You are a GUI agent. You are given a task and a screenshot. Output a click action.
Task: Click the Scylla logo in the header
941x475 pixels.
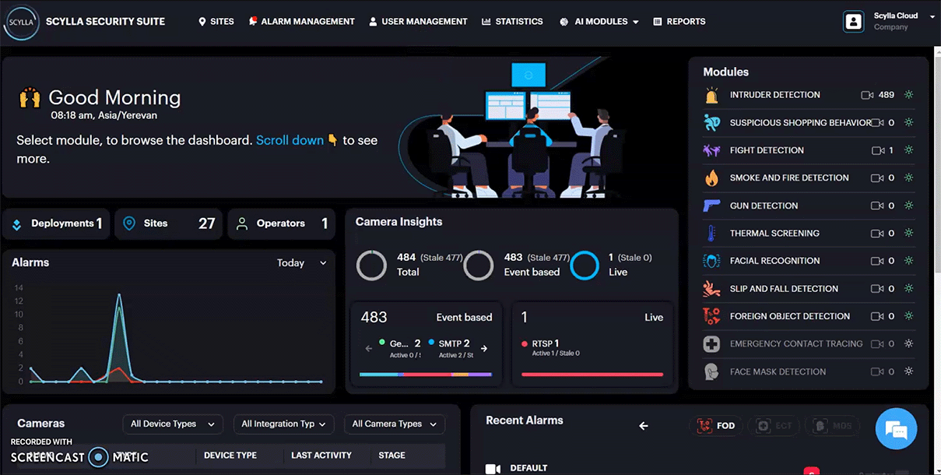pyautogui.click(x=22, y=22)
